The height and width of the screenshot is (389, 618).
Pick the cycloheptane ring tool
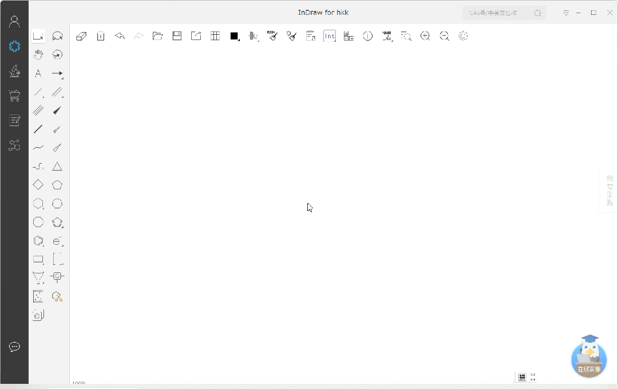click(x=57, y=204)
